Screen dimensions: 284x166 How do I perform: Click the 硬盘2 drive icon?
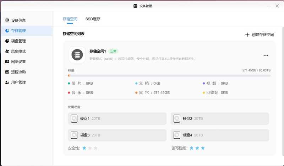pos(177,119)
